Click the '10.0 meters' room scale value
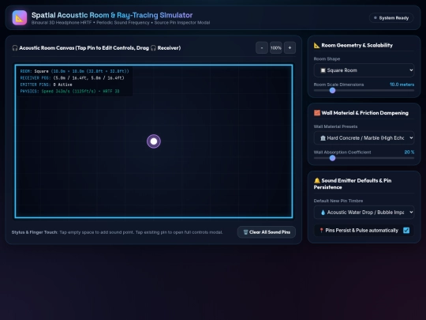Screen dimensions: 426x320 (402, 85)
